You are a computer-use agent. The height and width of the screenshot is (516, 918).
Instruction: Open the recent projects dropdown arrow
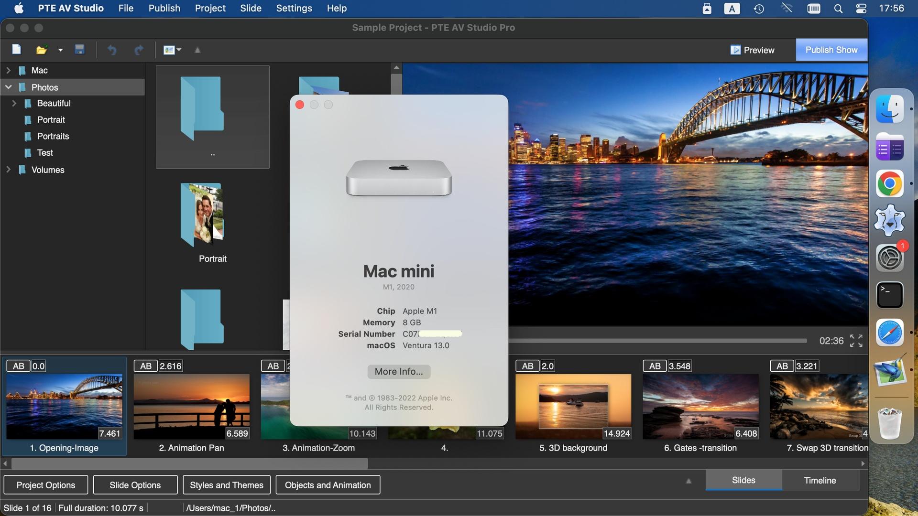[x=60, y=50]
